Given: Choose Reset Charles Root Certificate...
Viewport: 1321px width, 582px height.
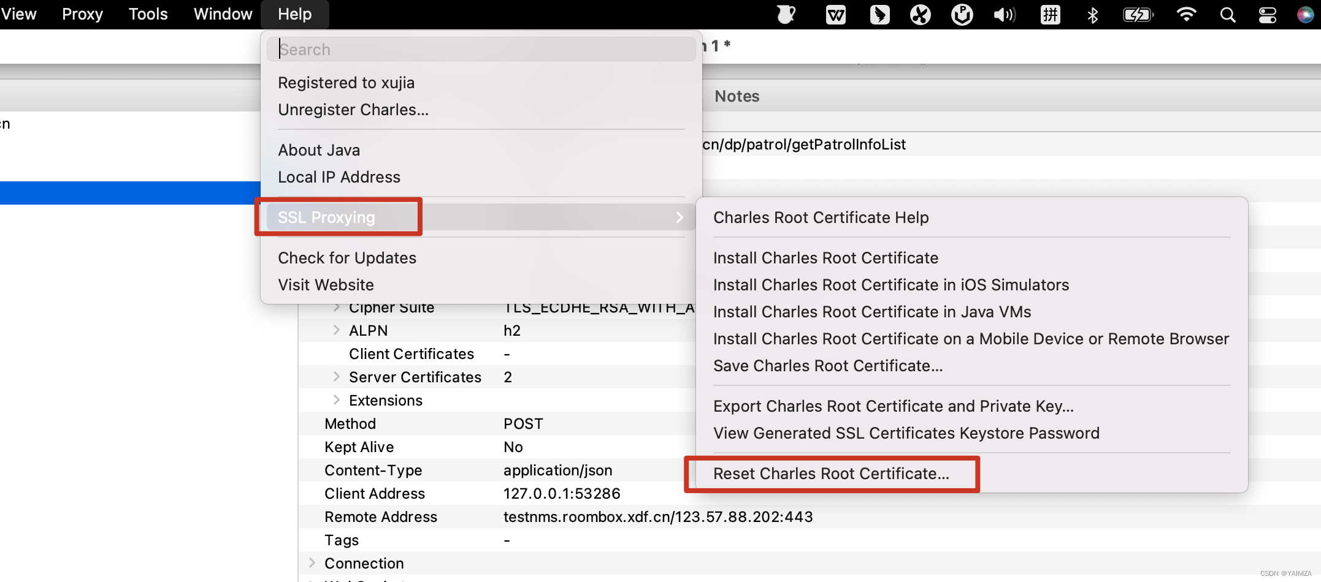Looking at the screenshot, I should pos(831,474).
